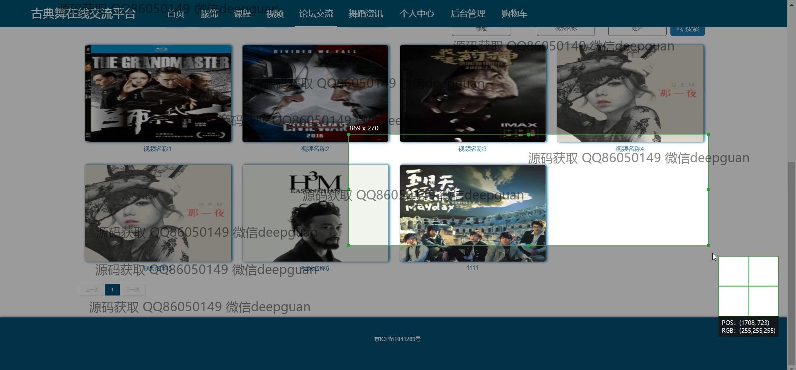Open the H3M Eason Chan thumbnail
796x370 pixels.
[x=315, y=213]
